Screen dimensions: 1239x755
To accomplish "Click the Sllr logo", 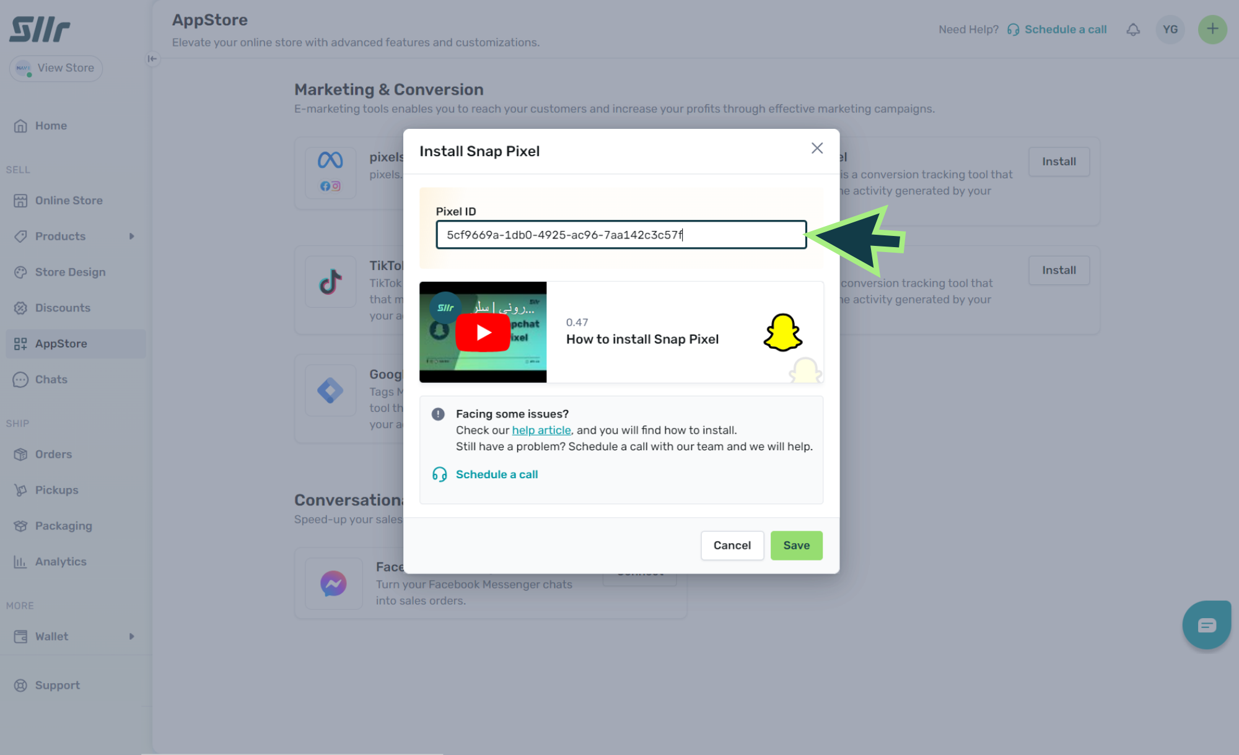I will click(40, 29).
